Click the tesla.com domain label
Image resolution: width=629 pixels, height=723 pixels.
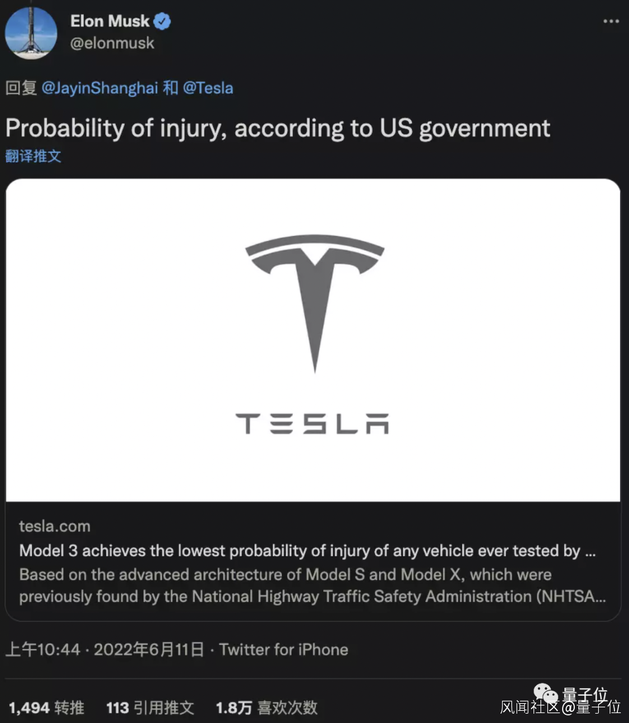point(55,527)
